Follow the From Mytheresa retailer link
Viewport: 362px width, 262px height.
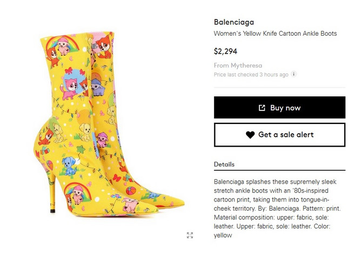coord(238,65)
